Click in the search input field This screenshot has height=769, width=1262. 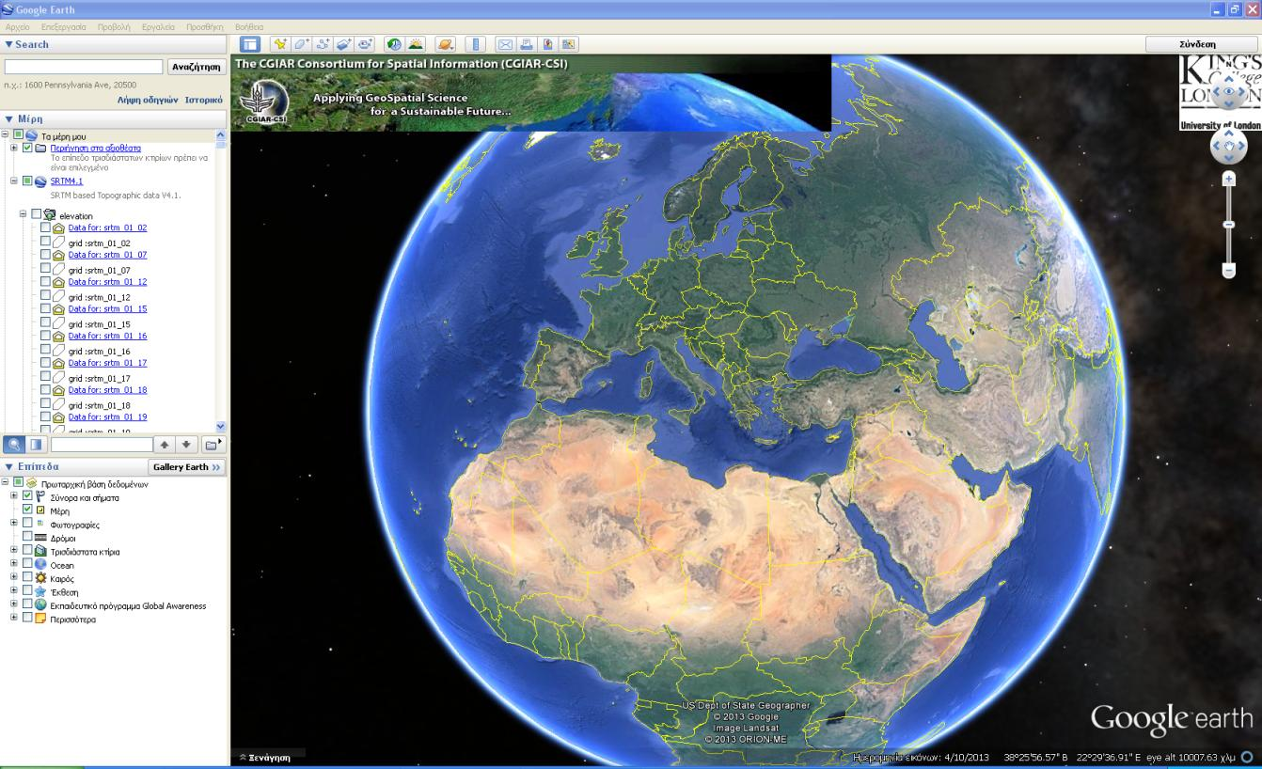(x=84, y=67)
